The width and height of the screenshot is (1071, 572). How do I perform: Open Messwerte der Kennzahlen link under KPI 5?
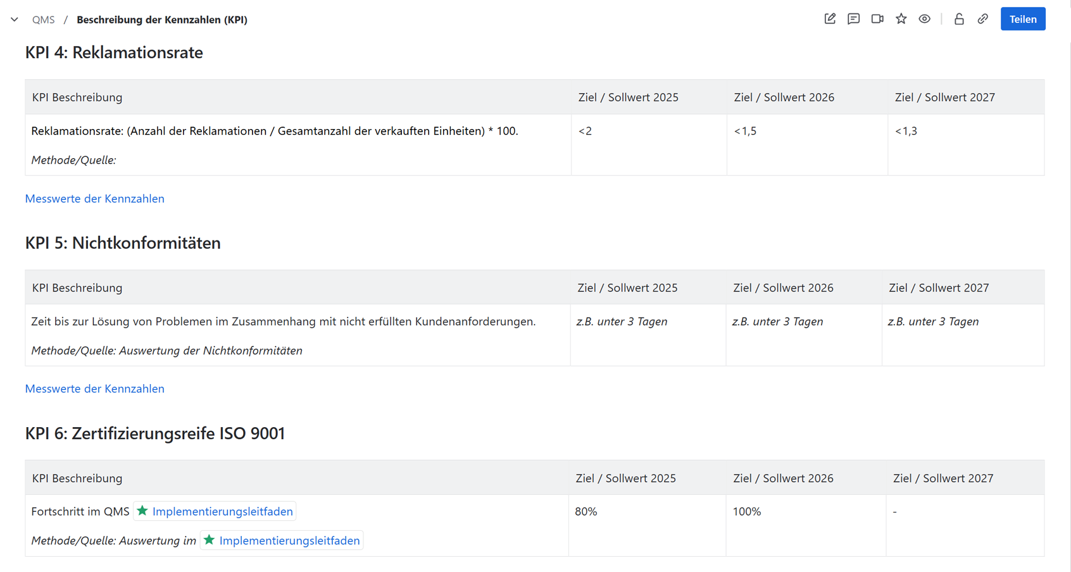click(x=94, y=389)
